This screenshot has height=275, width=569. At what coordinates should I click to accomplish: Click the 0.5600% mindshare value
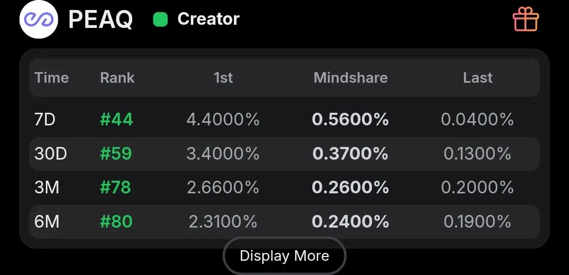(x=350, y=120)
